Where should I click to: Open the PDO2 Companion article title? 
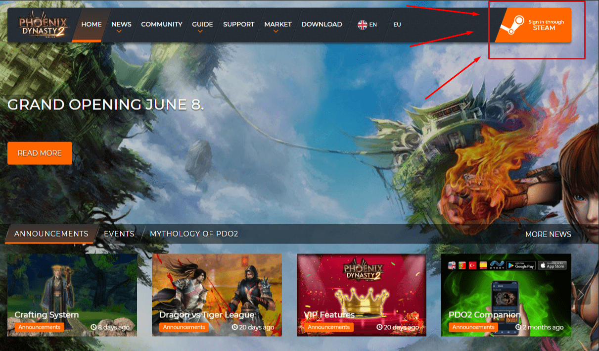tap(485, 315)
